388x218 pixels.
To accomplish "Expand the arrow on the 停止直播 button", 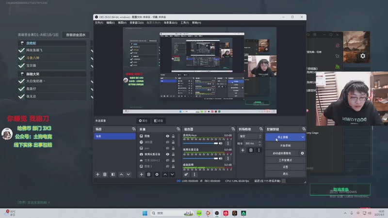I will click(x=303, y=137).
